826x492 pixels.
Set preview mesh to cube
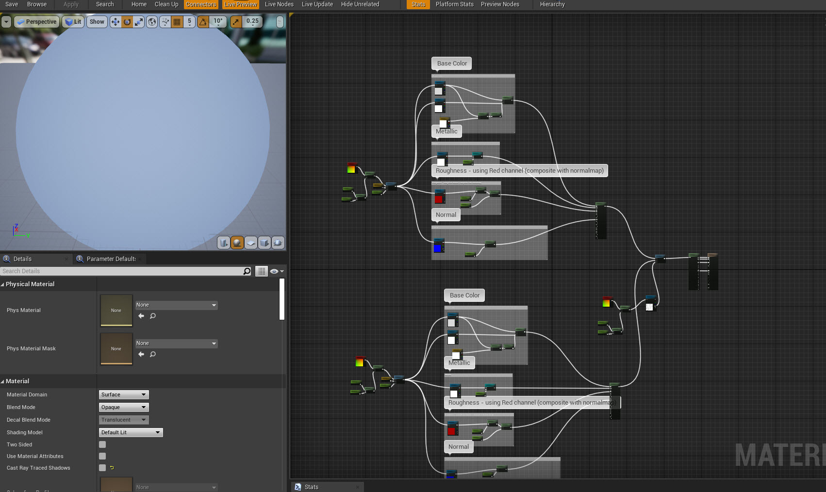(x=264, y=243)
